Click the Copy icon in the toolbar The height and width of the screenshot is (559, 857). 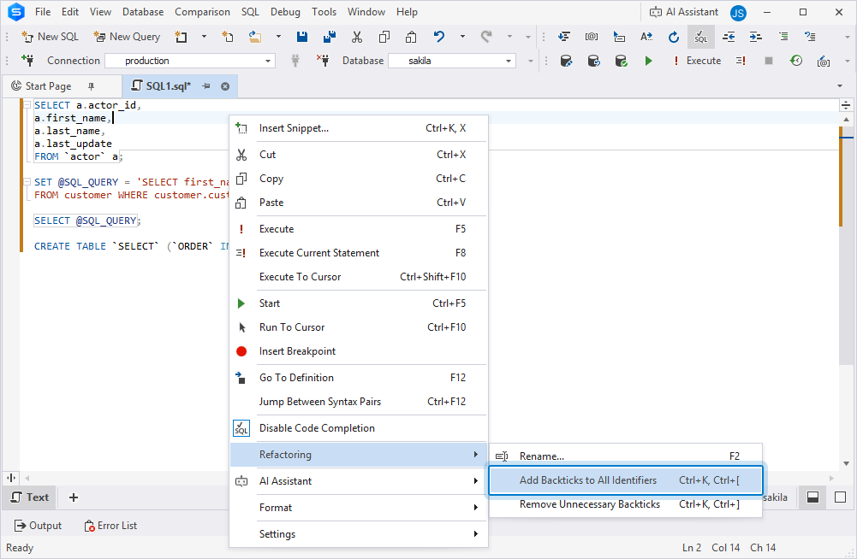[384, 37]
